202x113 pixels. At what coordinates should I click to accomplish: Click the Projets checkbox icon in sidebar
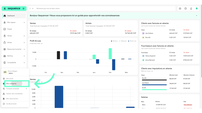click(5, 29)
